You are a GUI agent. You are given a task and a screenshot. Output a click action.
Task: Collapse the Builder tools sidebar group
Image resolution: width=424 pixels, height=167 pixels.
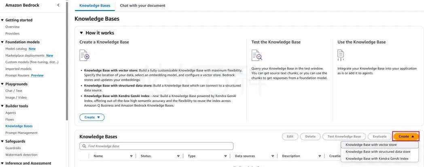point(2,106)
